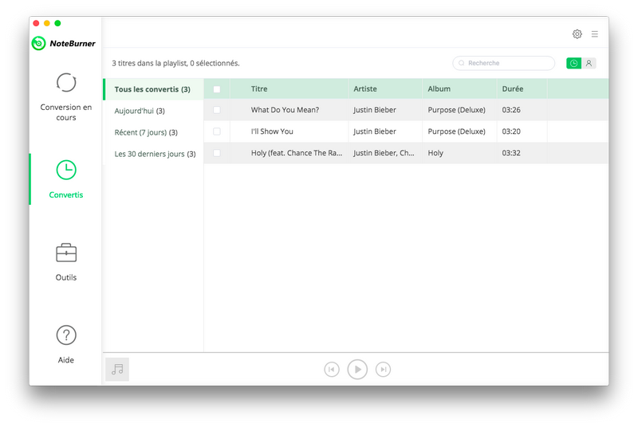
Task: Check the box for Holy (feat. Chance The Ra...
Action: click(217, 153)
